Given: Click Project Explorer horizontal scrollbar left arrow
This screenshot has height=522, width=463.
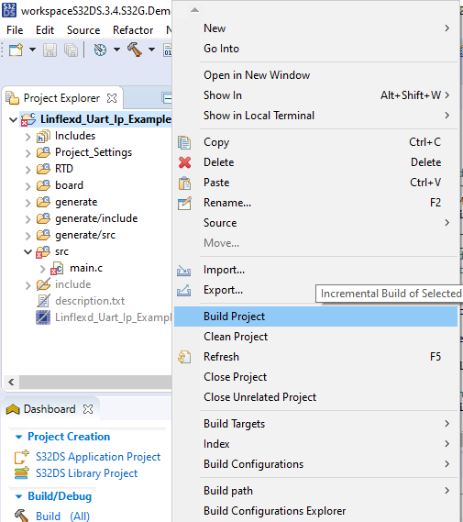Looking at the screenshot, I should tap(11, 382).
